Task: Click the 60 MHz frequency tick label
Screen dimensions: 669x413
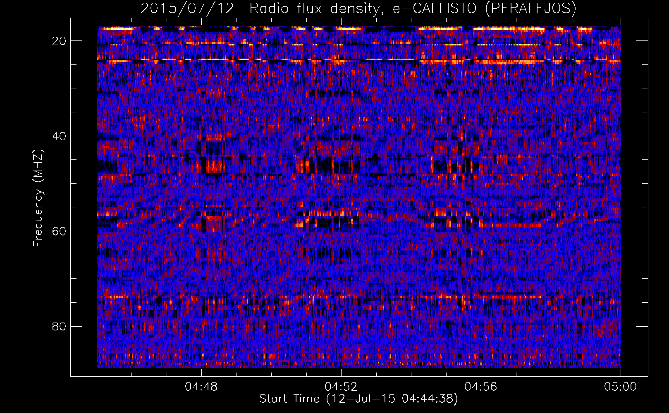Action: 60,231
